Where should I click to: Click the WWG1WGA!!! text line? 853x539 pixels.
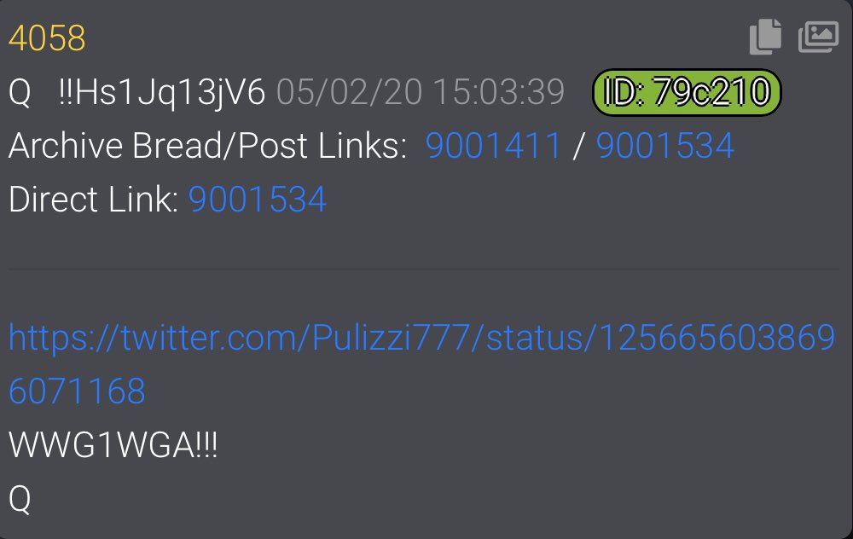113,445
